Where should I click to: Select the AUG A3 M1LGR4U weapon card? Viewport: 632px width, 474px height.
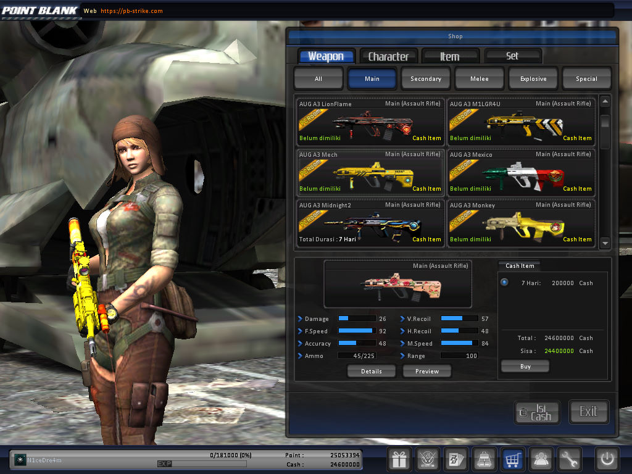[x=521, y=122]
